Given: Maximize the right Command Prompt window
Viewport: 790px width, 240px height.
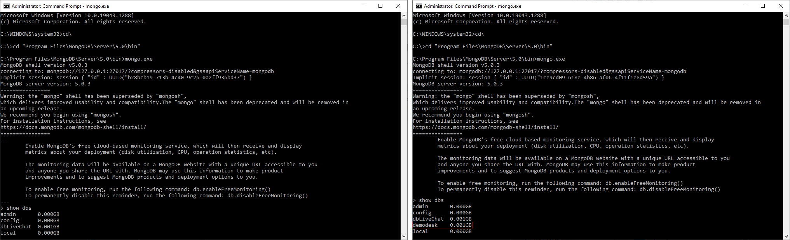Looking at the screenshot, I should (x=763, y=6).
